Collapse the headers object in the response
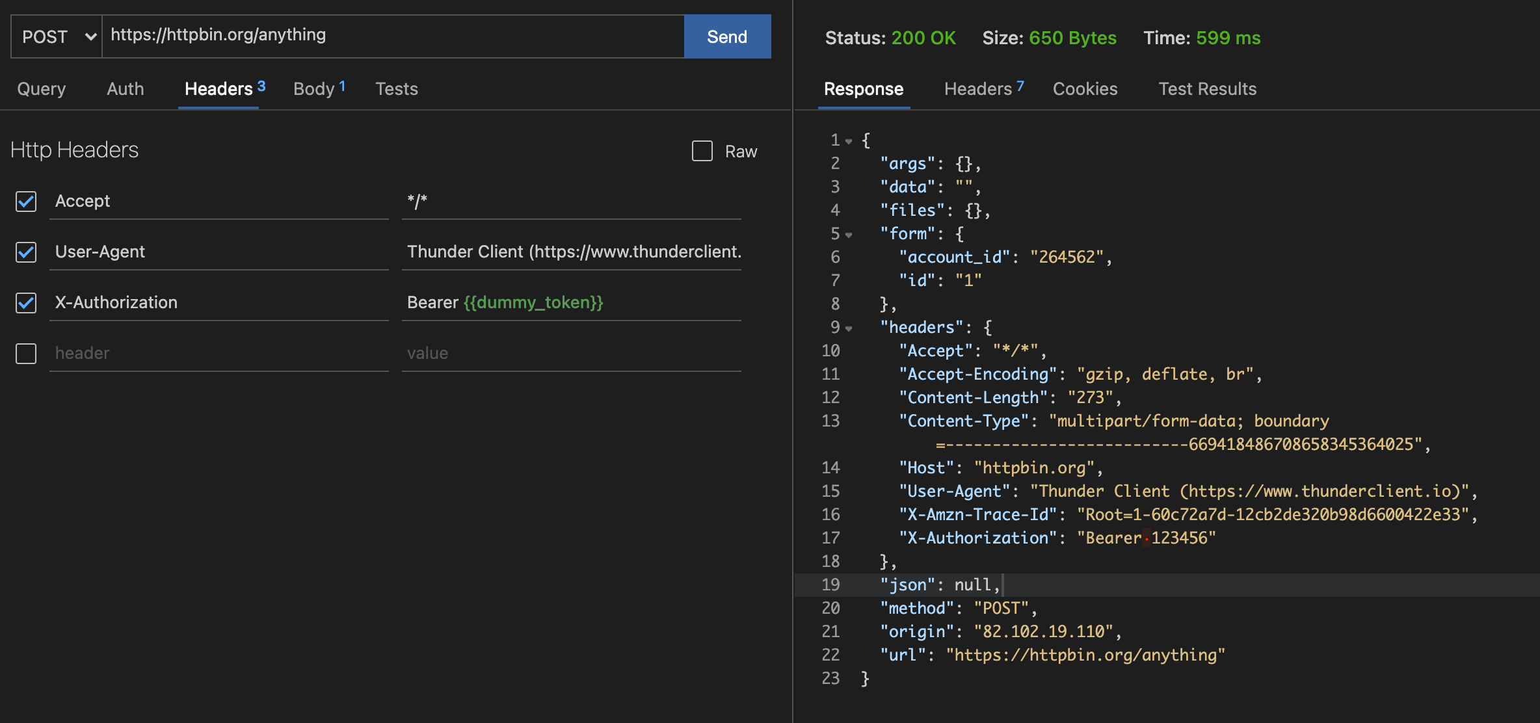1540x723 pixels. point(847,328)
